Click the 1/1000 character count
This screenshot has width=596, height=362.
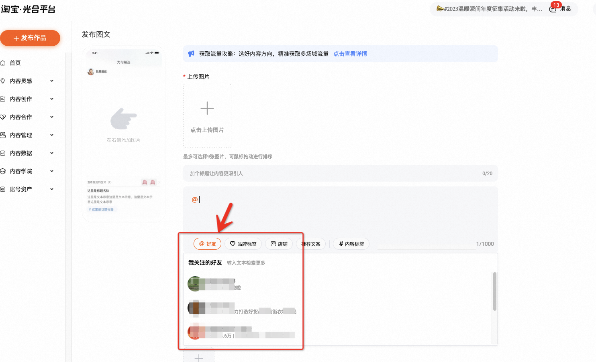coord(485,244)
